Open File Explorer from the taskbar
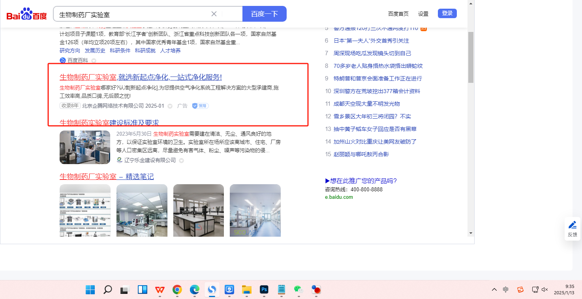Image resolution: width=582 pixels, height=299 pixels. click(x=247, y=290)
